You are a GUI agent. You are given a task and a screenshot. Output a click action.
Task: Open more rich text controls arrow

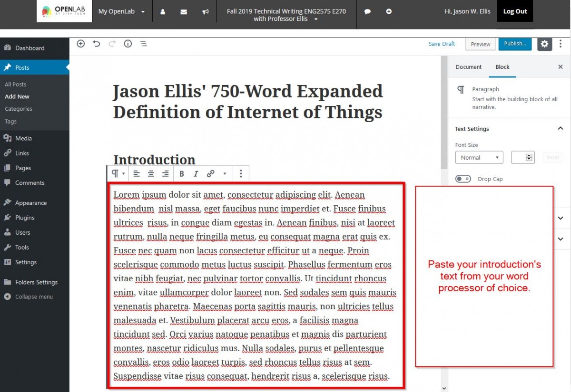click(225, 174)
